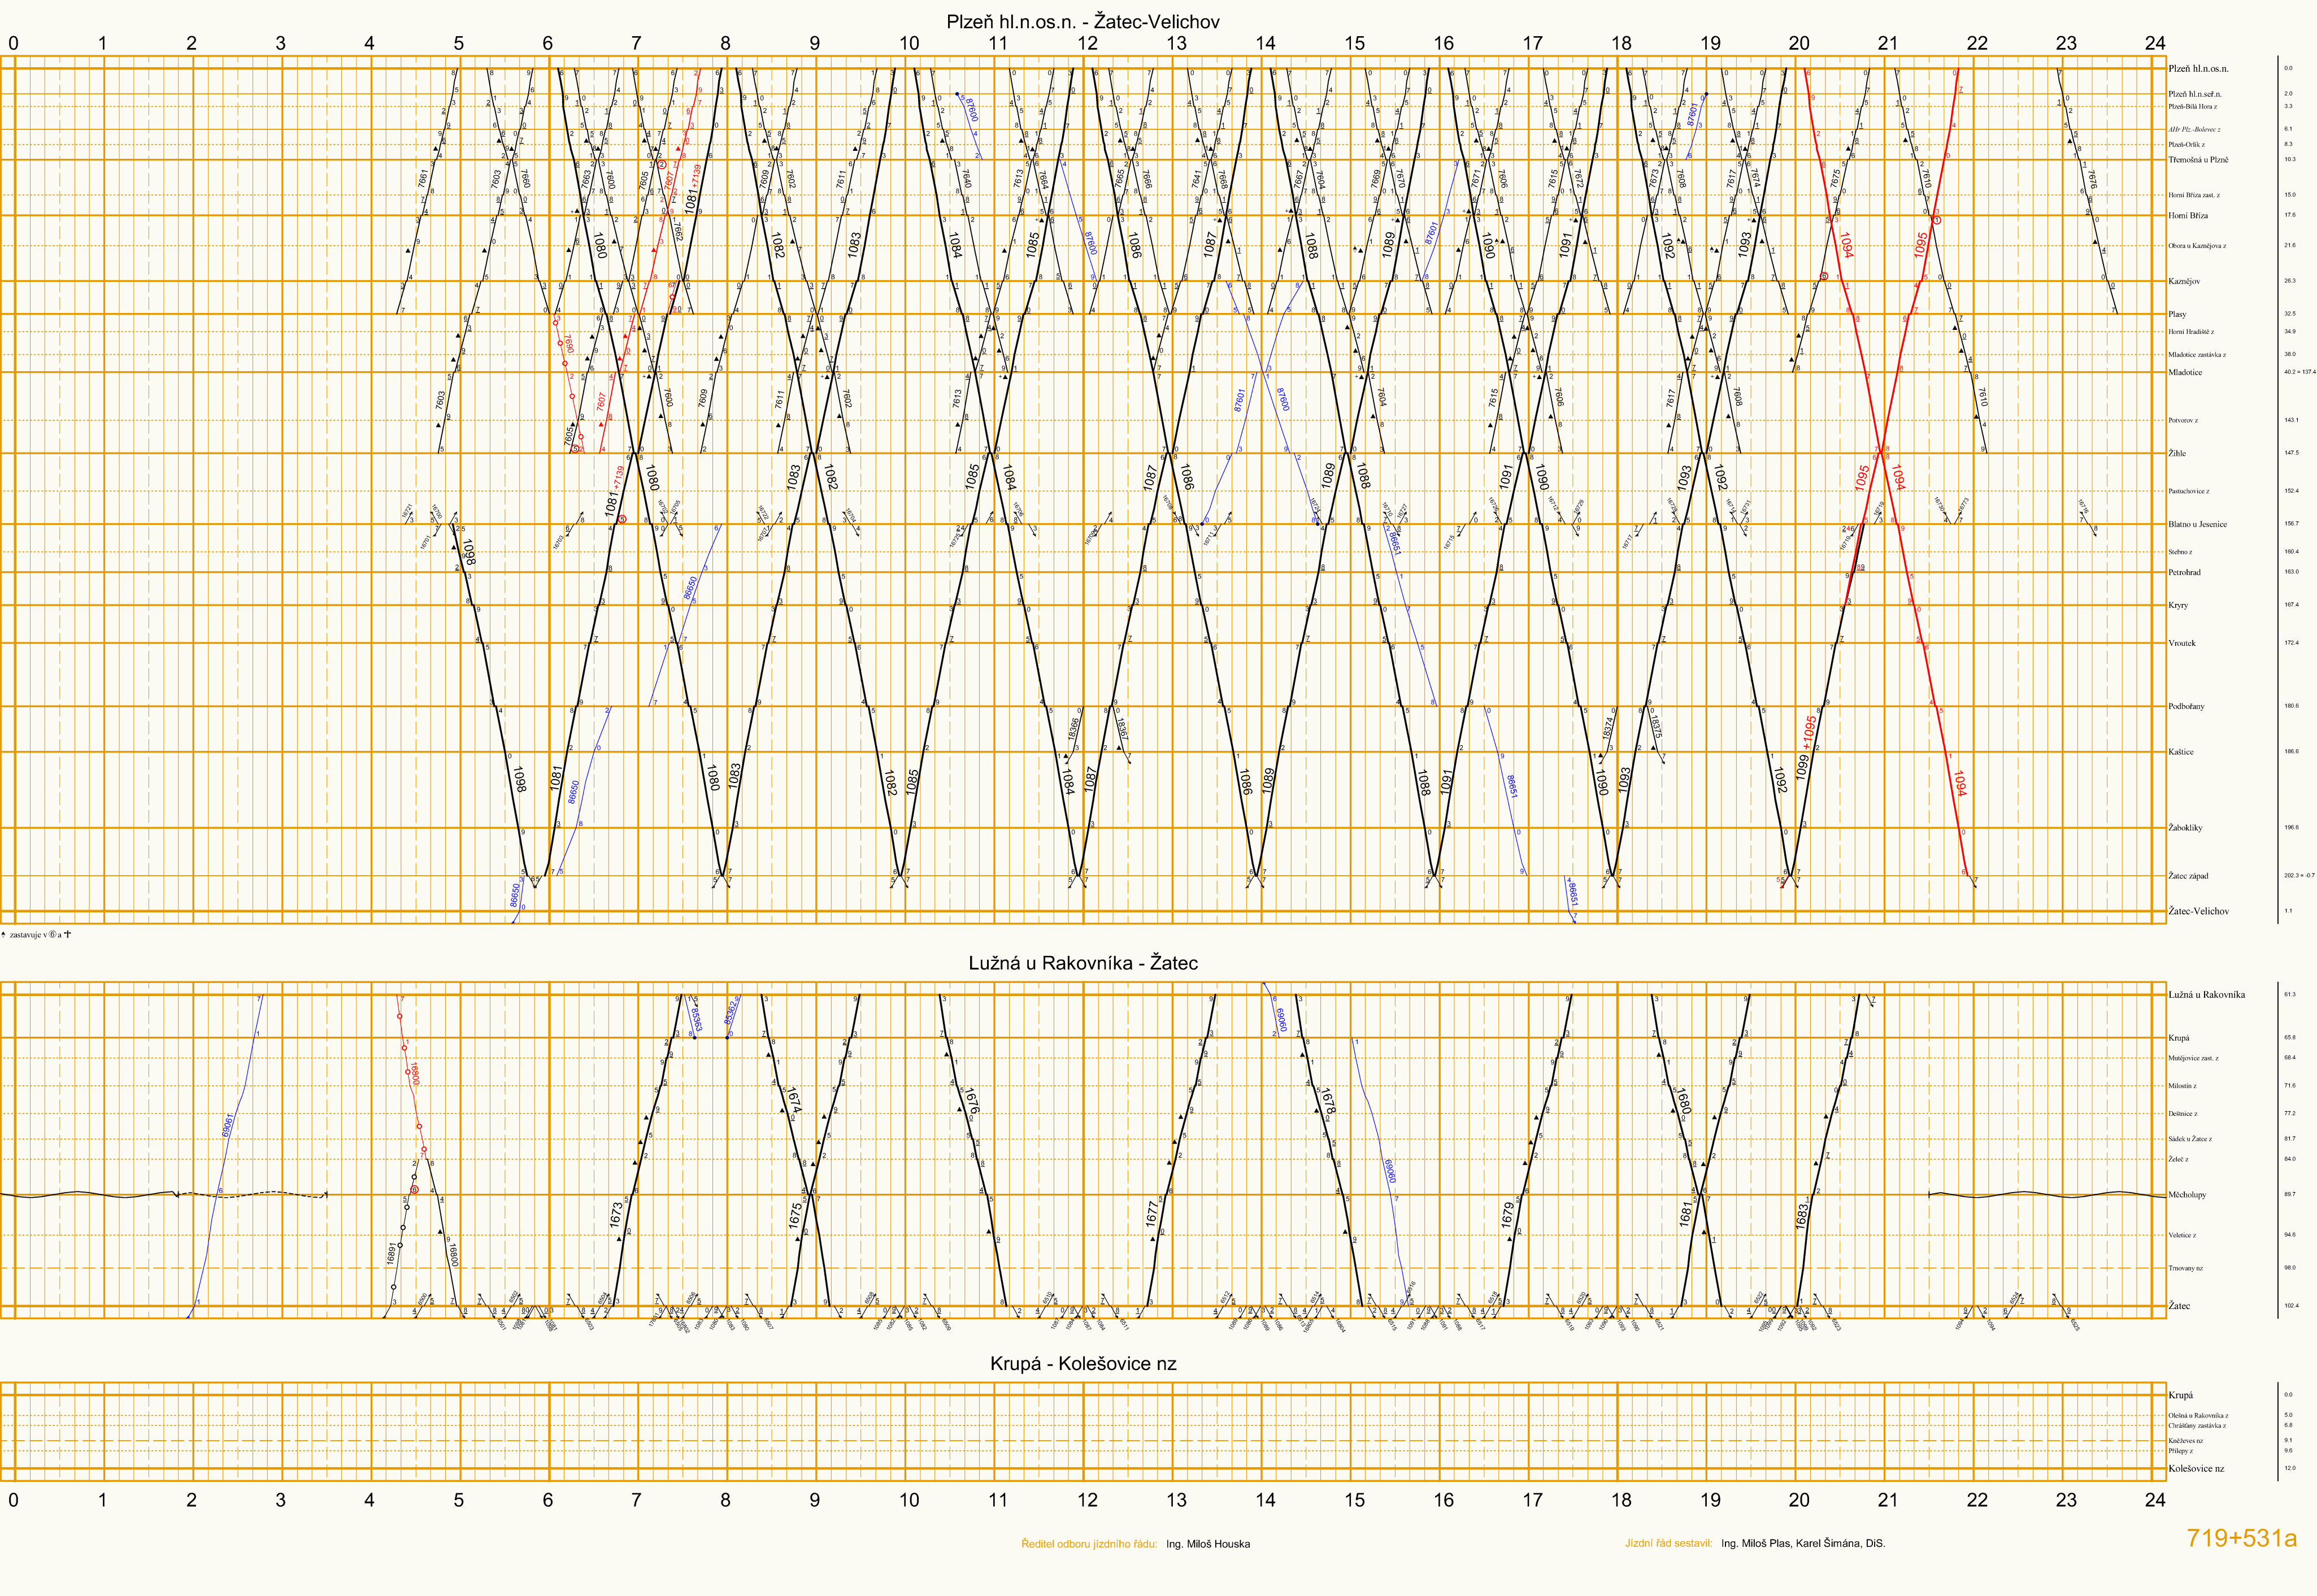Click the Žatec západ station label
The height and width of the screenshot is (1596, 2317).
coord(2188,876)
